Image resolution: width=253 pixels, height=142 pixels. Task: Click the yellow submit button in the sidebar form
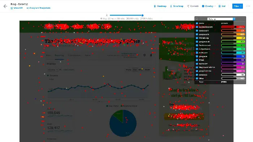tap(184, 116)
